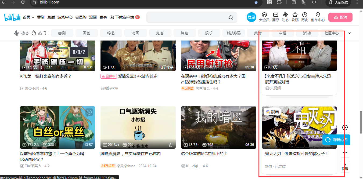Toggle the browser bookmark star
363x179 pixels.
click(x=256, y=2)
